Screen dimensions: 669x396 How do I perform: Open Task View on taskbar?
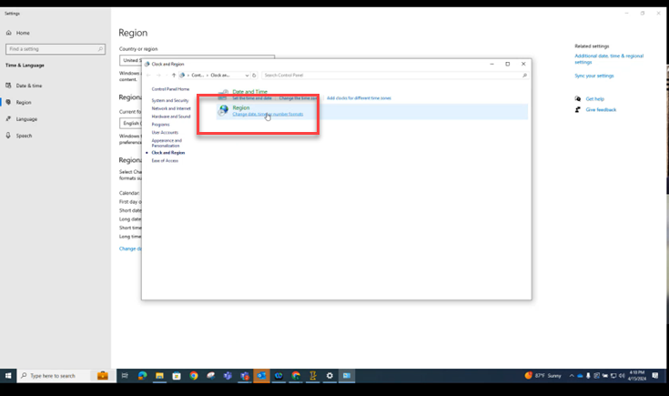click(x=125, y=375)
